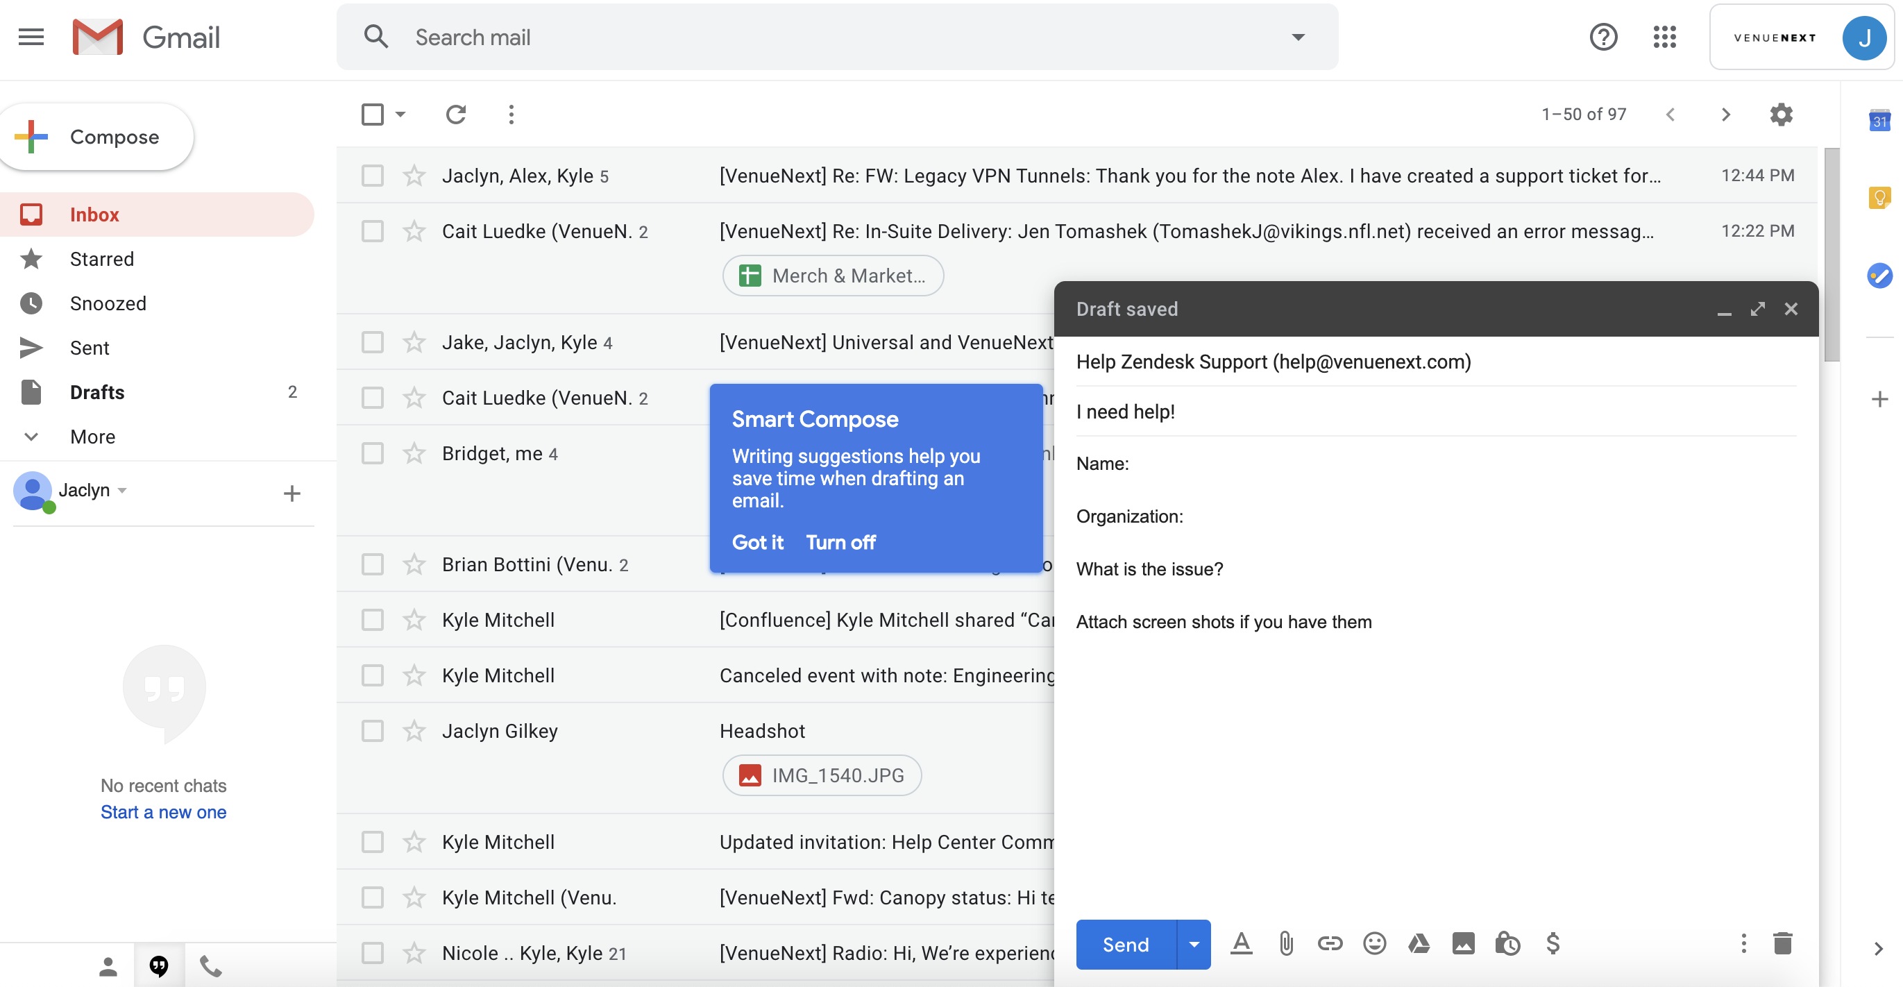1903x987 pixels.
Task: Open the inbox More options three-dot menu
Action: (511, 115)
